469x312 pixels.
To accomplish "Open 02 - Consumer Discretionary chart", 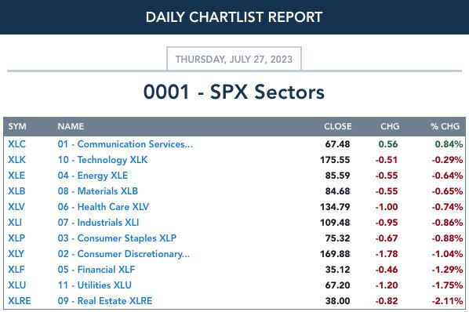I will coord(124,254).
